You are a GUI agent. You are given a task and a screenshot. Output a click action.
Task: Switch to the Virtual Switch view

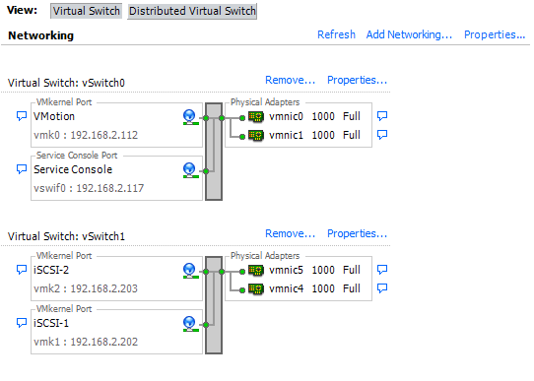[x=86, y=11]
